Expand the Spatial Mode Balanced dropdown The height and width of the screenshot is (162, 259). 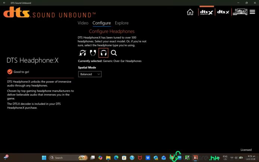click(90, 74)
